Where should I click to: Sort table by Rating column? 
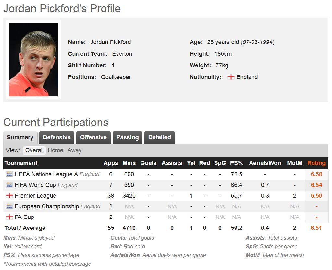(316, 163)
